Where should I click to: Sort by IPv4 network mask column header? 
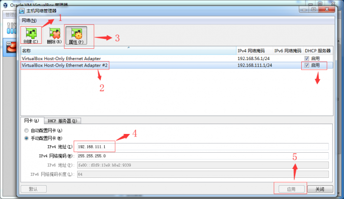click(x=255, y=51)
